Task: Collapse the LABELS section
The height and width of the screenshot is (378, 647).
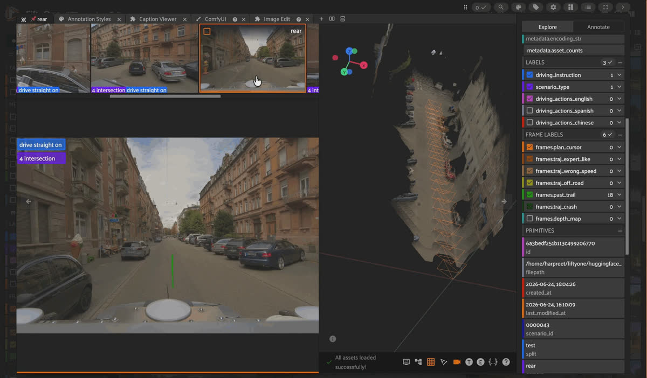Action: tap(620, 62)
